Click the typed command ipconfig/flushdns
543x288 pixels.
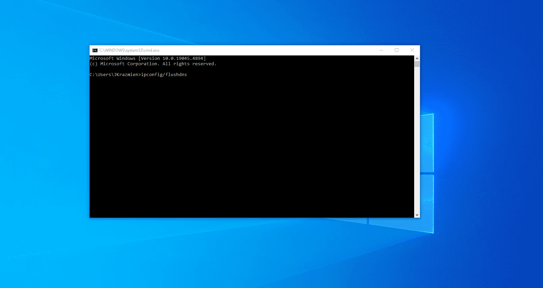coord(164,74)
